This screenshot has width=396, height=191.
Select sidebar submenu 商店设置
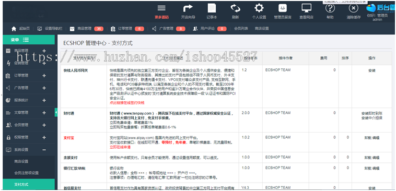[21, 161]
